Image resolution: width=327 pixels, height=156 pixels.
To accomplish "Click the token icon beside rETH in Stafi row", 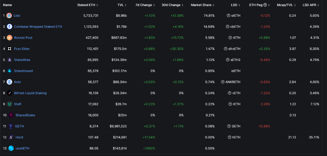I will click(x=230, y=104).
